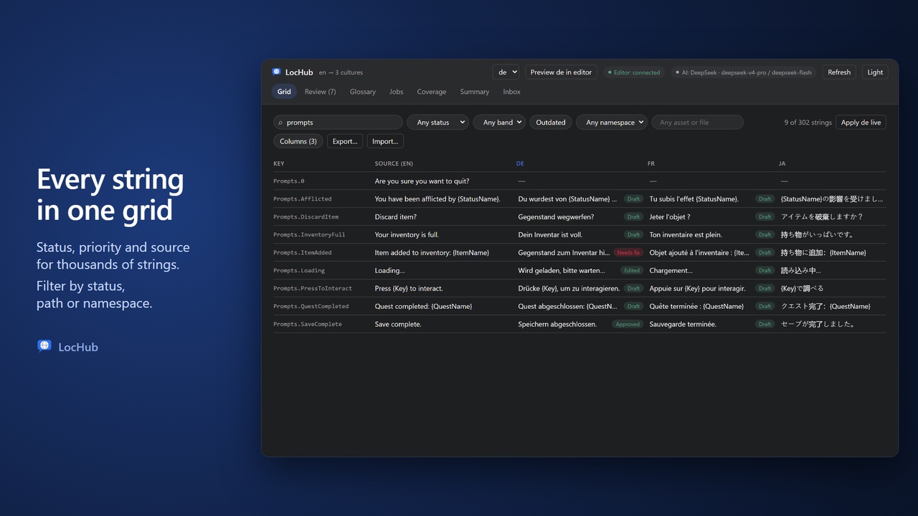Open the Columns (3) chooser

click(298, 141)
